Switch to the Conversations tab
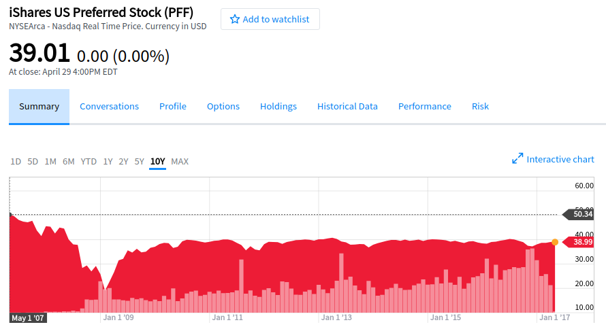Screen dimensions: 606x329 click(x=109, y=107)
